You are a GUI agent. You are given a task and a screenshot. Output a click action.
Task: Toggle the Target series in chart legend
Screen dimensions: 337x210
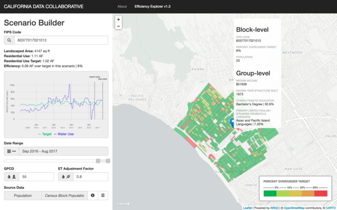(x=45, y=134)
